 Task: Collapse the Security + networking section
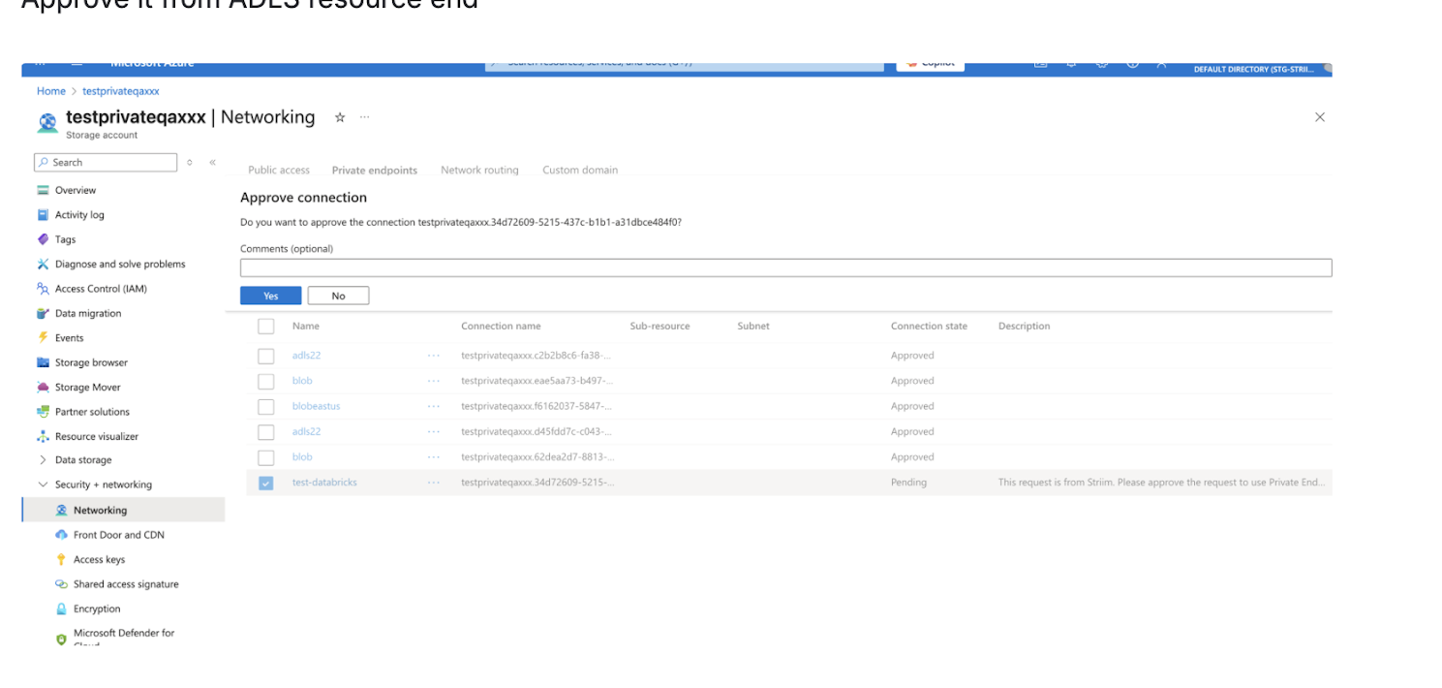coord(42,484)
